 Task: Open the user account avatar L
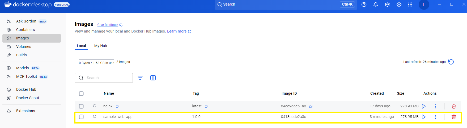coord(424,4)
